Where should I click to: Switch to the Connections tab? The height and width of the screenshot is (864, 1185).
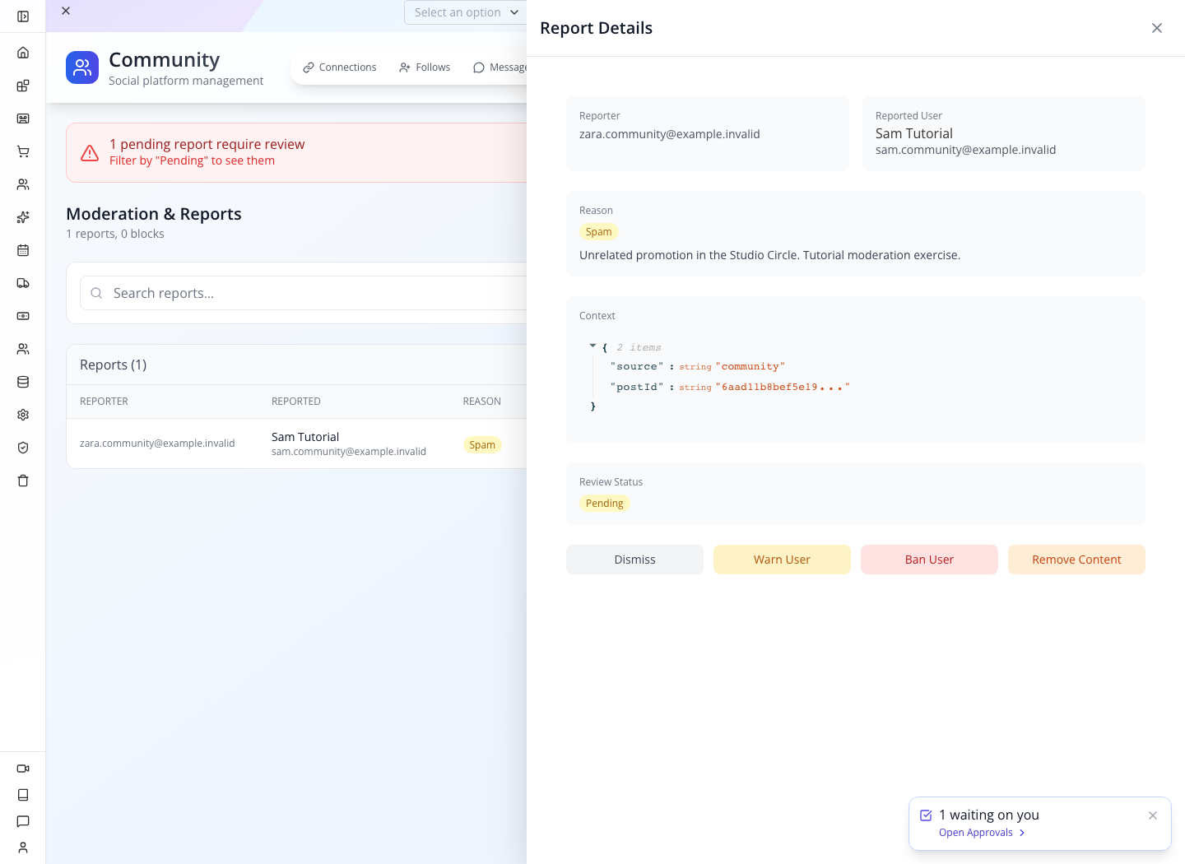click(x=339, y=67)
